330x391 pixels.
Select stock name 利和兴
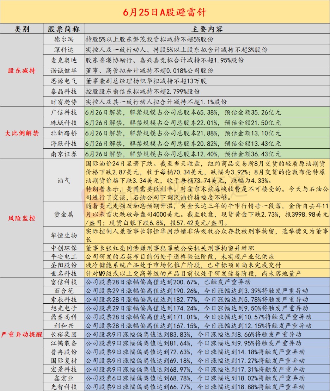click(x=64, y=326)
